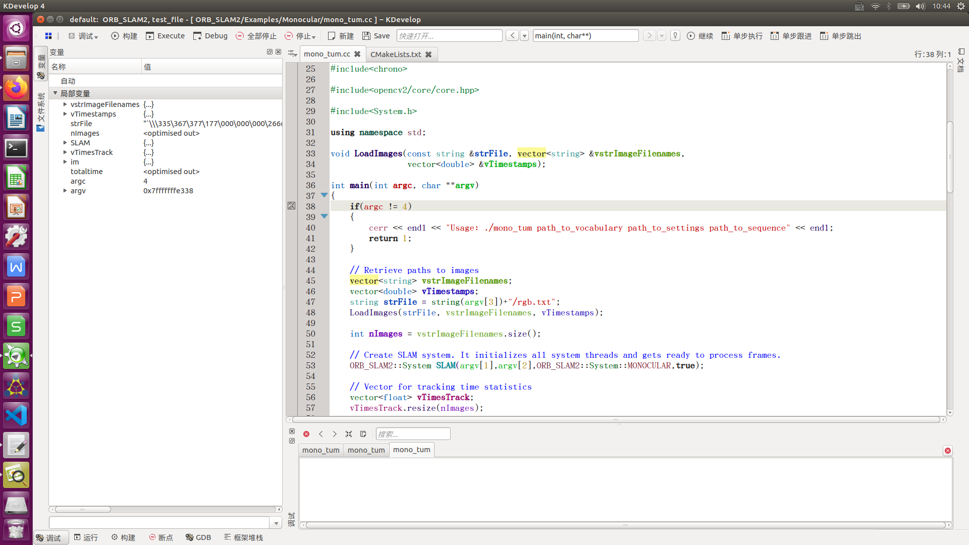The height and width of the screenshot is (545, 969).
Task: Click the 值 value column header
Action: tap(211, 67)
